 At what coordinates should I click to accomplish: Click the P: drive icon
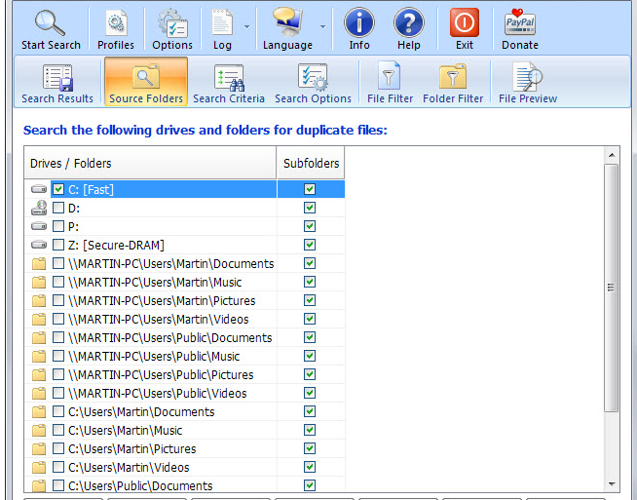pyautogui.click(x=39, y=226)
